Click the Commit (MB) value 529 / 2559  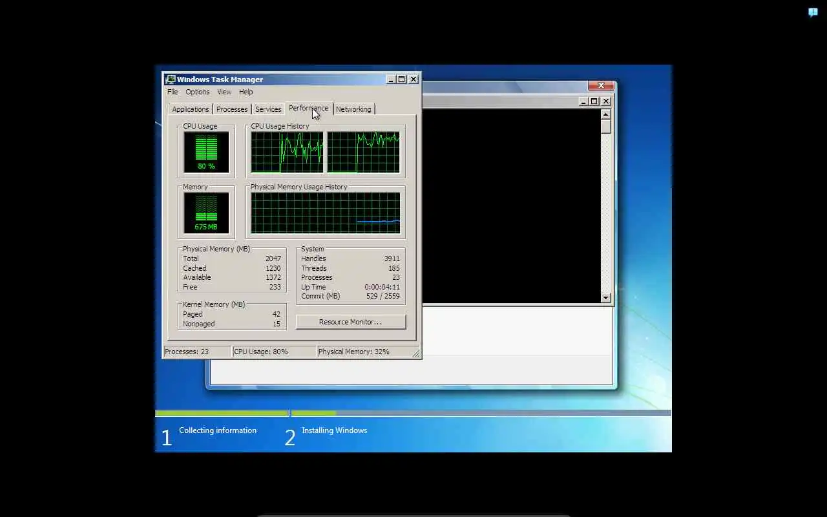tap(383, 296)
